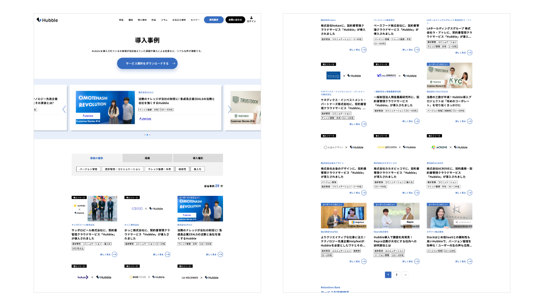Toggle the 属人化 filter tag
544x306 pixels.
pyautogui.click(x=197, y=169)
